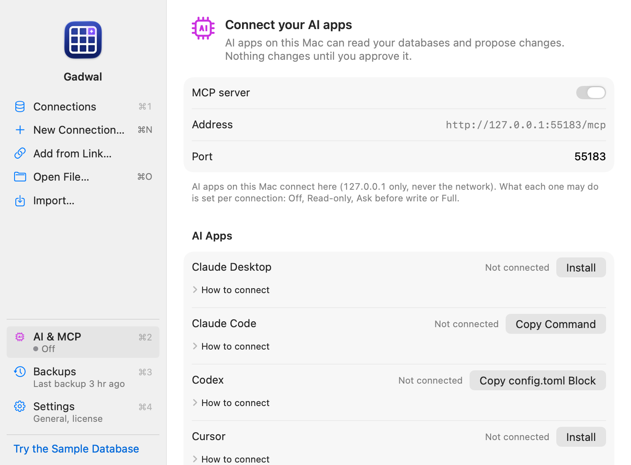The width and height of the screenshot is (631, 465).
Task: Click the Connect your AI apps heading
Action: (x=289, y=25)
